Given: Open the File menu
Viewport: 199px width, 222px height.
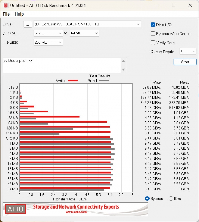Looking at the screenshot, I should (x=6, y=14).
